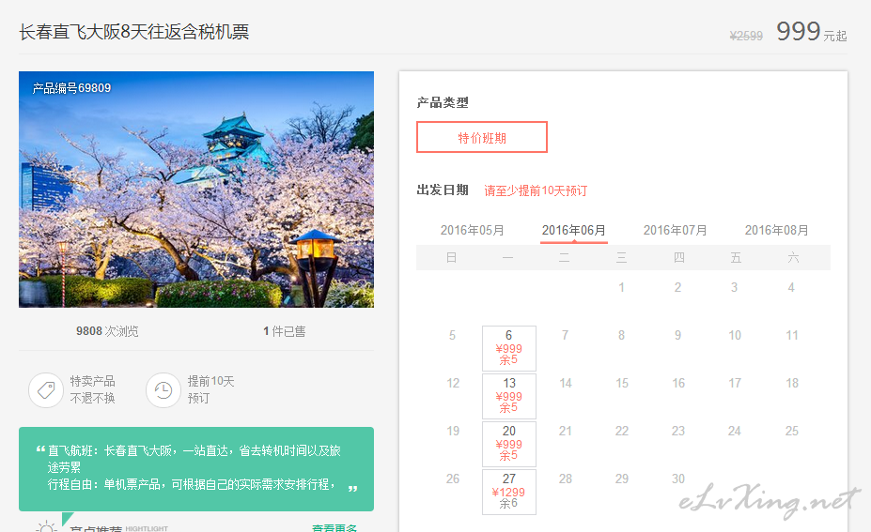Click the 产品类型 heading
This screenshot has width=871, height=532.
tap(443, 102)
